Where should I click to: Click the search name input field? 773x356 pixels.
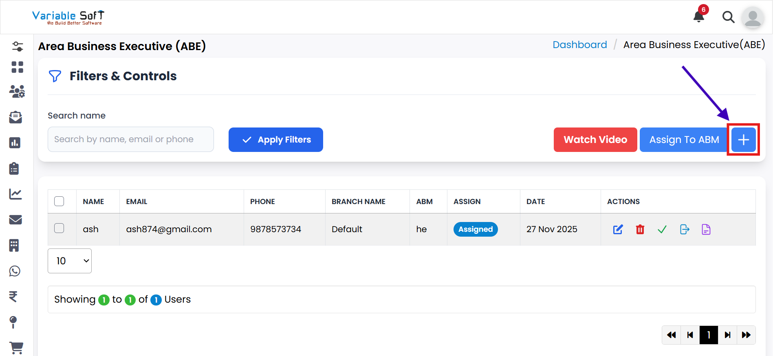click(x=131, y=139)
